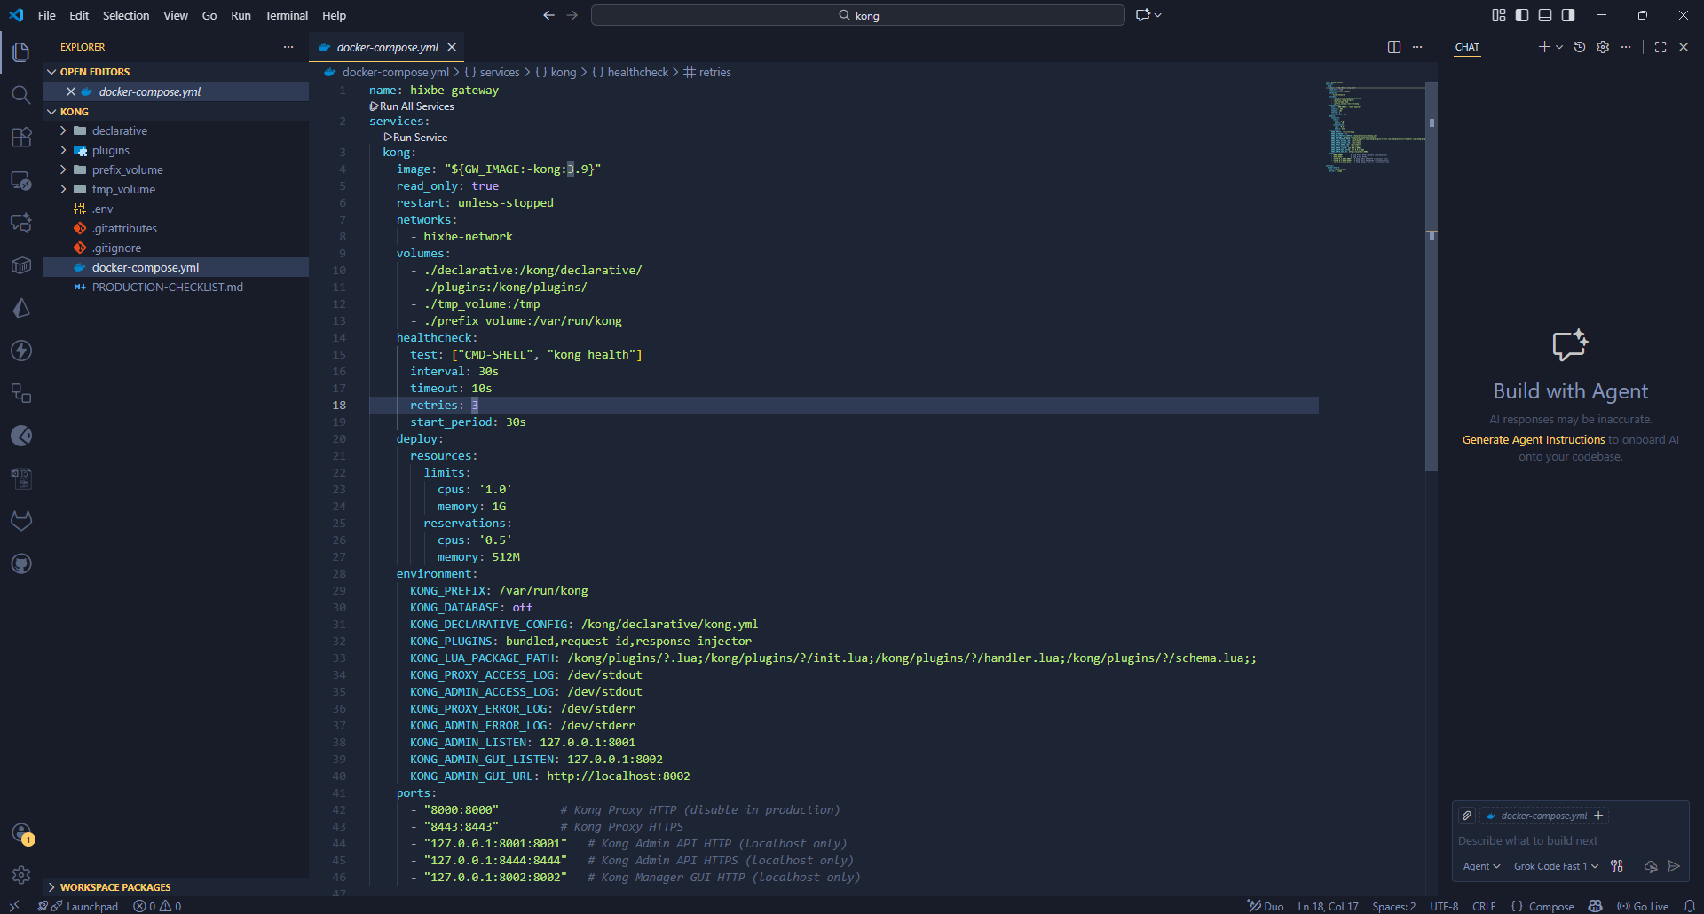
Task: Click the code minimap preview
Action: [x=1374, y=127]
